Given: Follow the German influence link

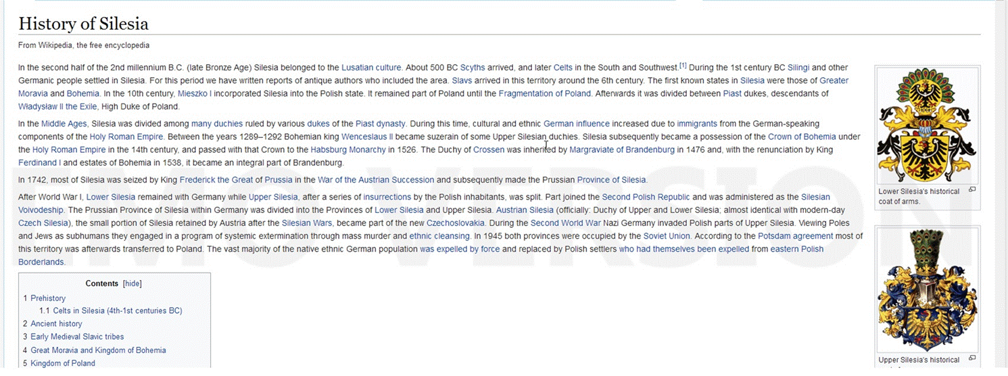Looking at the screenshot, I should [576, 124].
